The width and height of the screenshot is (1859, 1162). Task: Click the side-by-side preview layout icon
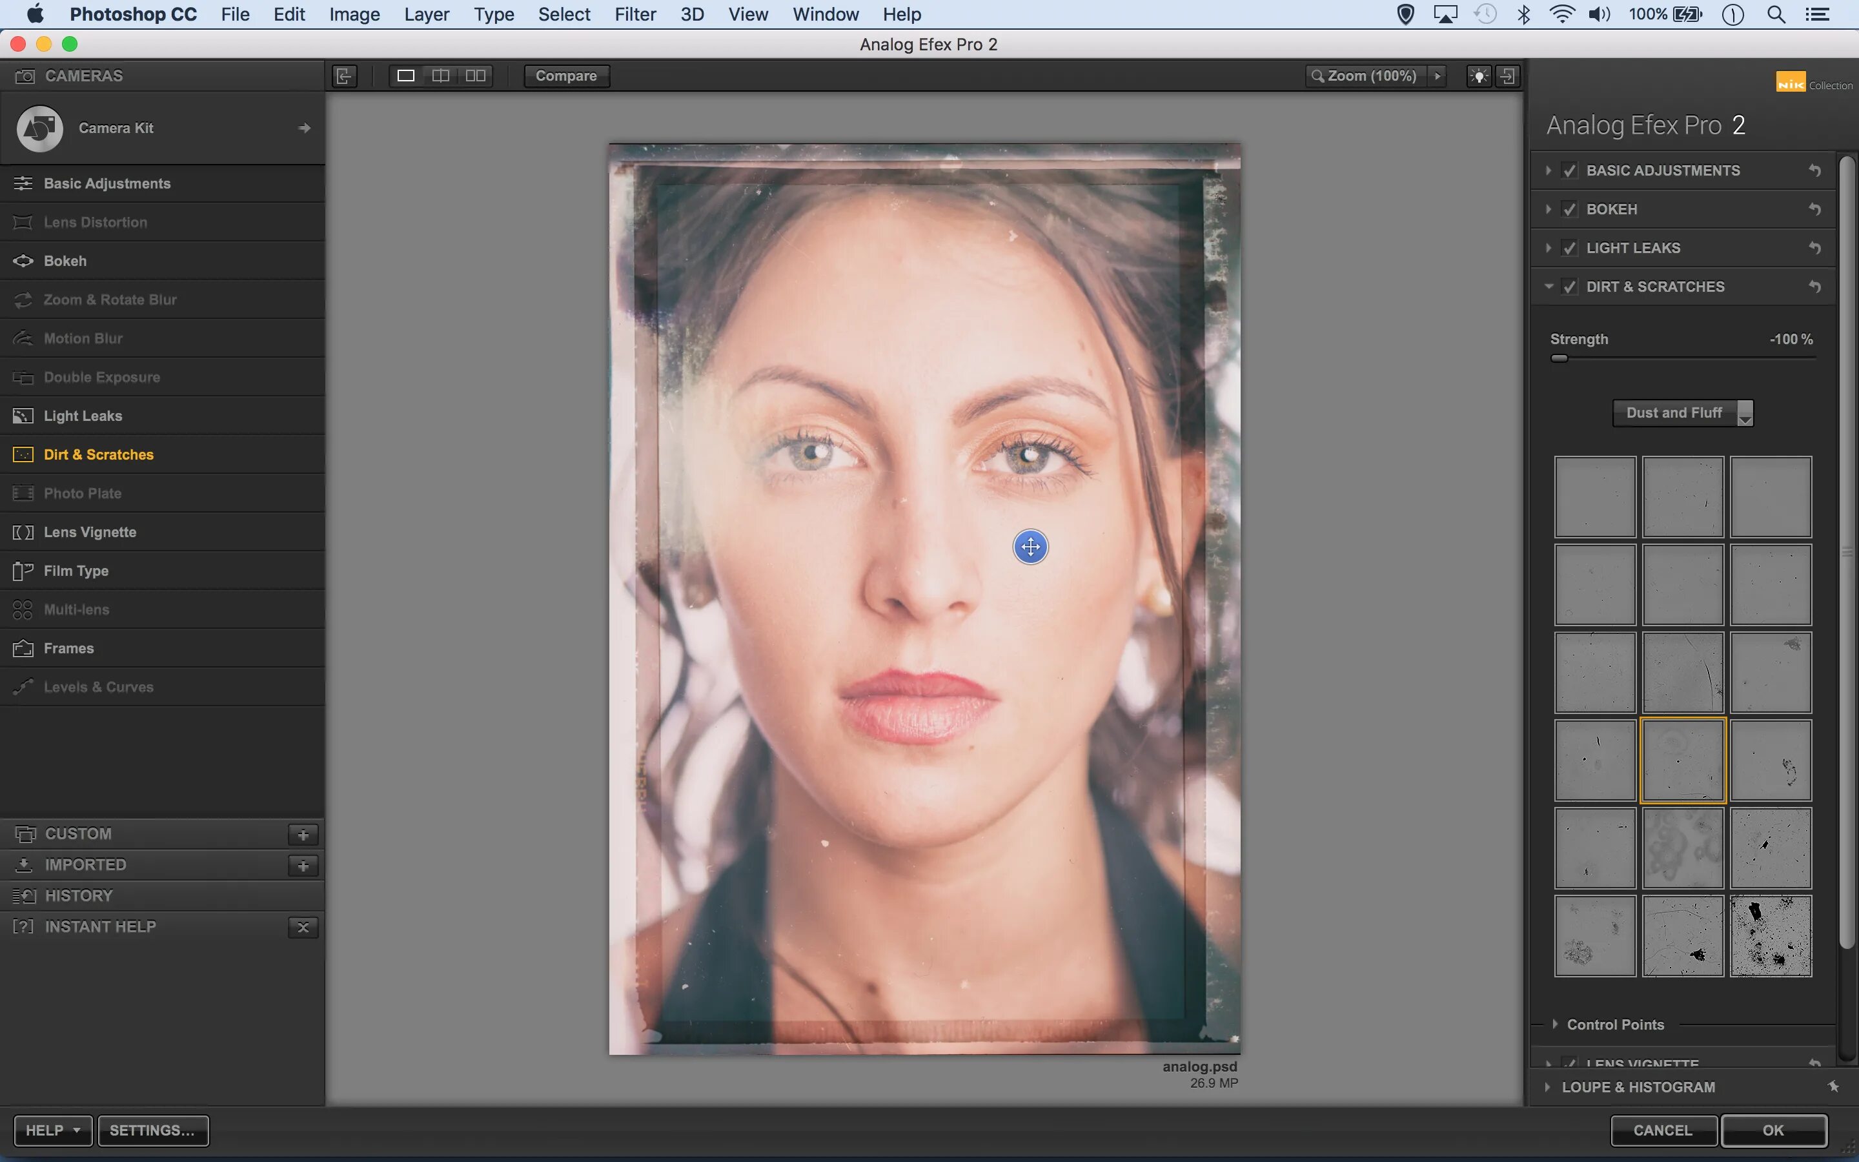click(476, 76)
